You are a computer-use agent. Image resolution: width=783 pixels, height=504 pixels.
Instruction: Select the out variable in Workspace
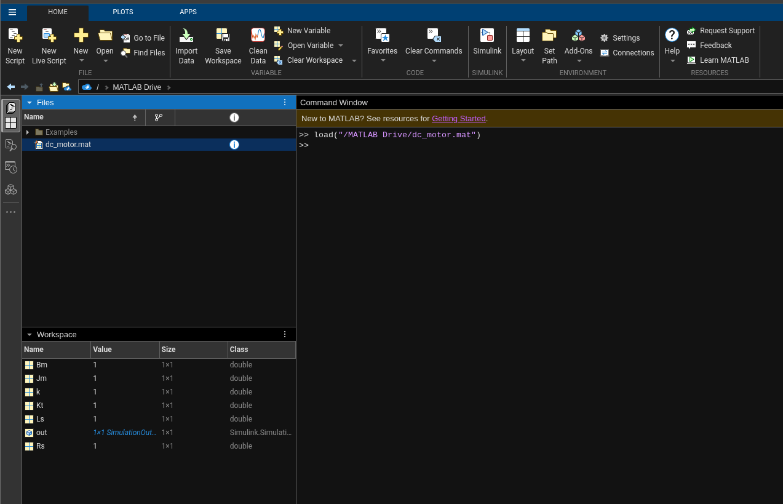pyautogui.click(x=159, y=433)
